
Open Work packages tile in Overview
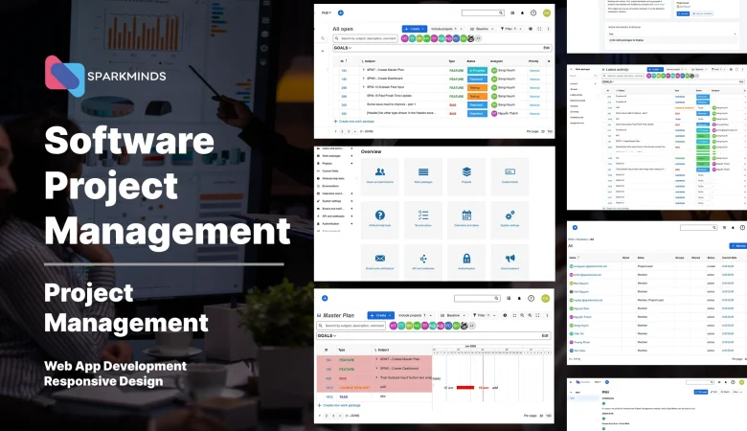pos(423,176)
